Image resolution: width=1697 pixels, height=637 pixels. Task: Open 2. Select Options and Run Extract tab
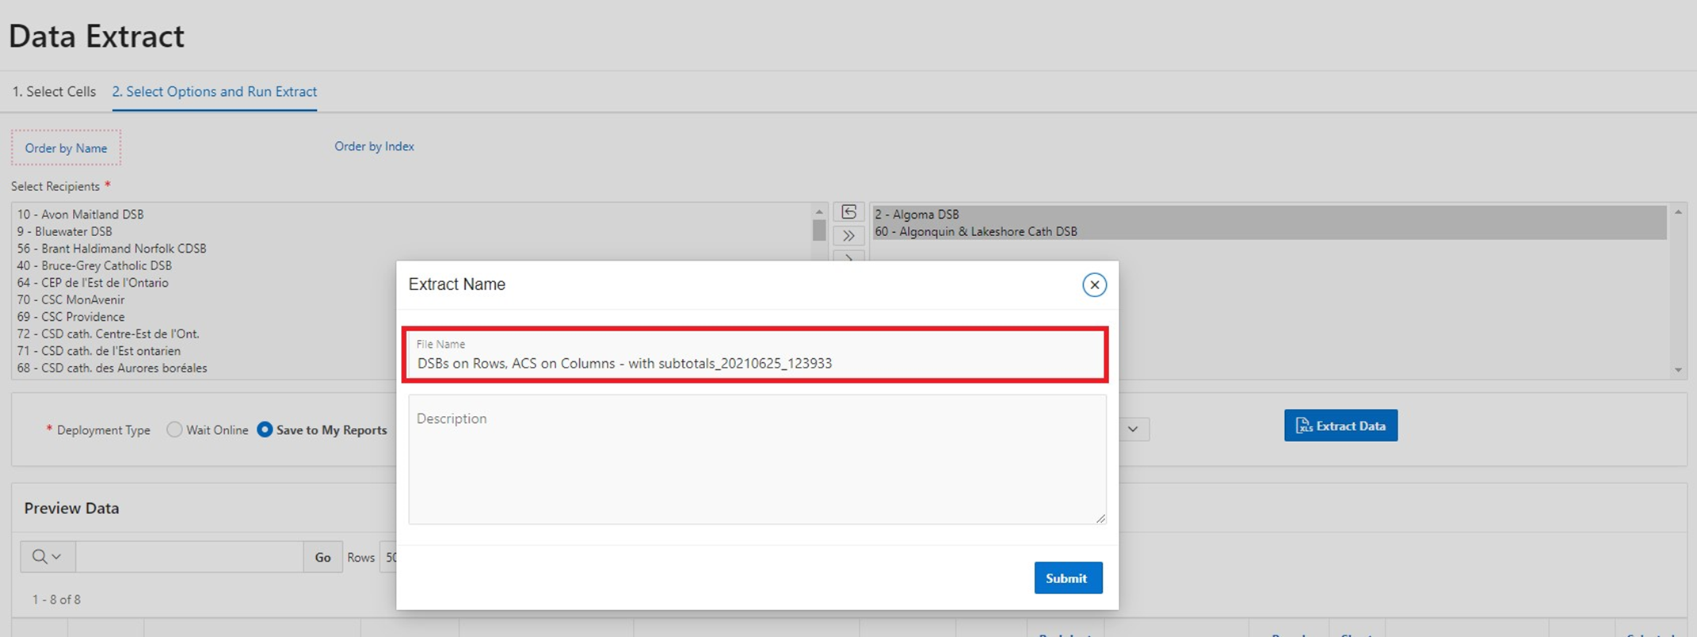coord(215,92)
